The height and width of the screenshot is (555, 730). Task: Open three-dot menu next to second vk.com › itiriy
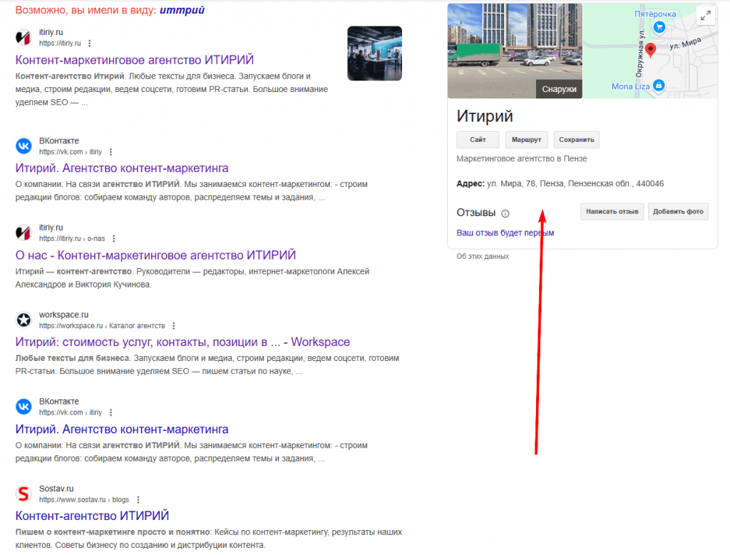110,412
